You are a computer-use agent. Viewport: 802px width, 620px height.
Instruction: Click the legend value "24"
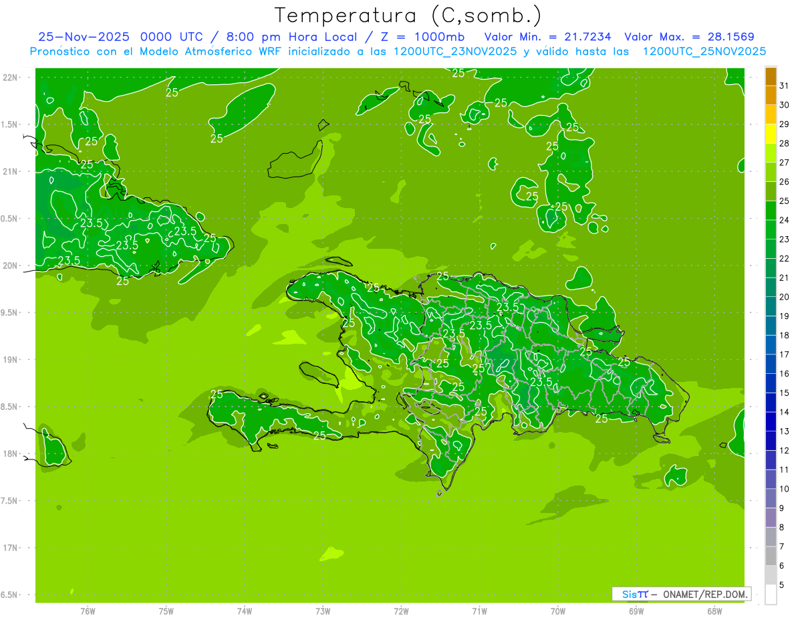785,220
